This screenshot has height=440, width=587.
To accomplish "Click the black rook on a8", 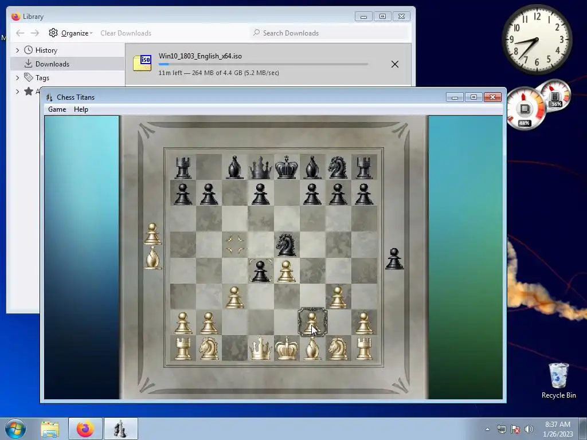I will click(183, 168).
